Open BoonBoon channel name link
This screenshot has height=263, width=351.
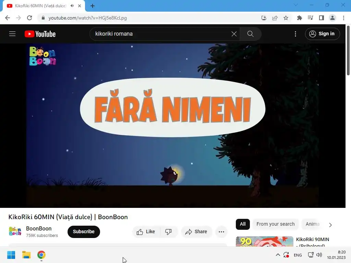pos(39,228)
